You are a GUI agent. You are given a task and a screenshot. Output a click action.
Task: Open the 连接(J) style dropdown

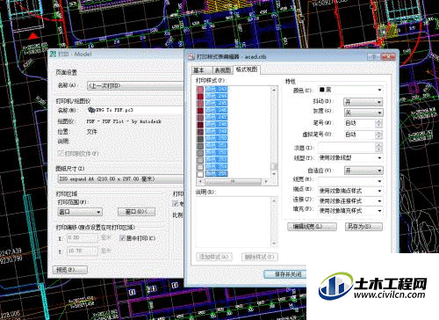click(350, 200)
